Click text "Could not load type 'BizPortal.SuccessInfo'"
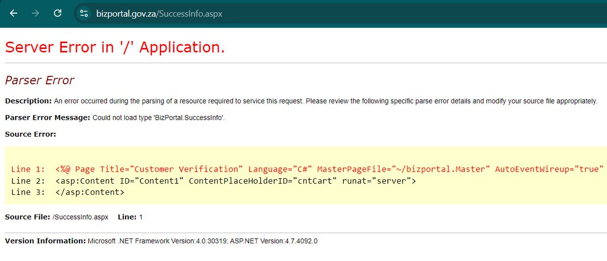Screen dimensions: 607x261 [x=158, y=118]
